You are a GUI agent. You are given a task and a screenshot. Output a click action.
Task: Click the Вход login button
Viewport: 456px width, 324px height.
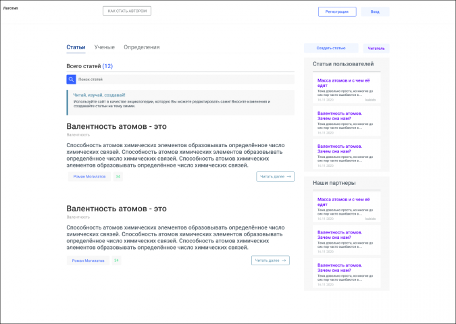coord(375,11)
